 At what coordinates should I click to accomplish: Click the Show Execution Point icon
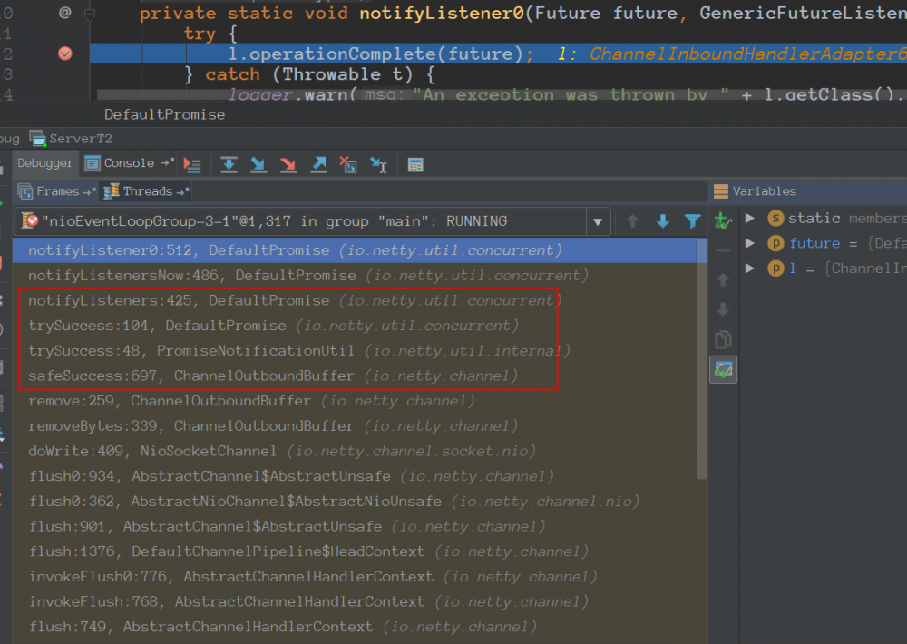[x=192, y=165]
